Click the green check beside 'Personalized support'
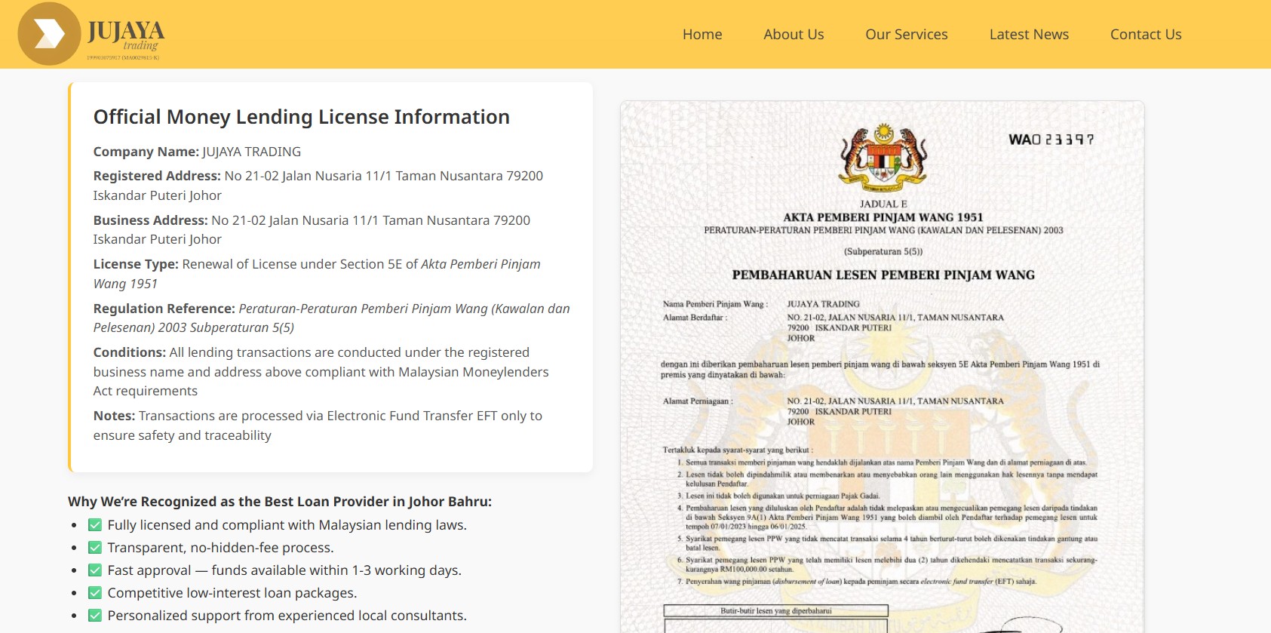 95,616
